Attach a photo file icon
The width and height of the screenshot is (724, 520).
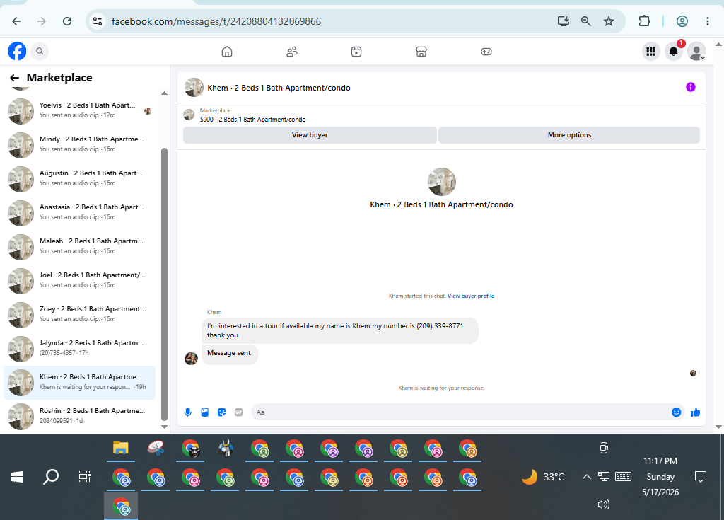pos(205,412)
